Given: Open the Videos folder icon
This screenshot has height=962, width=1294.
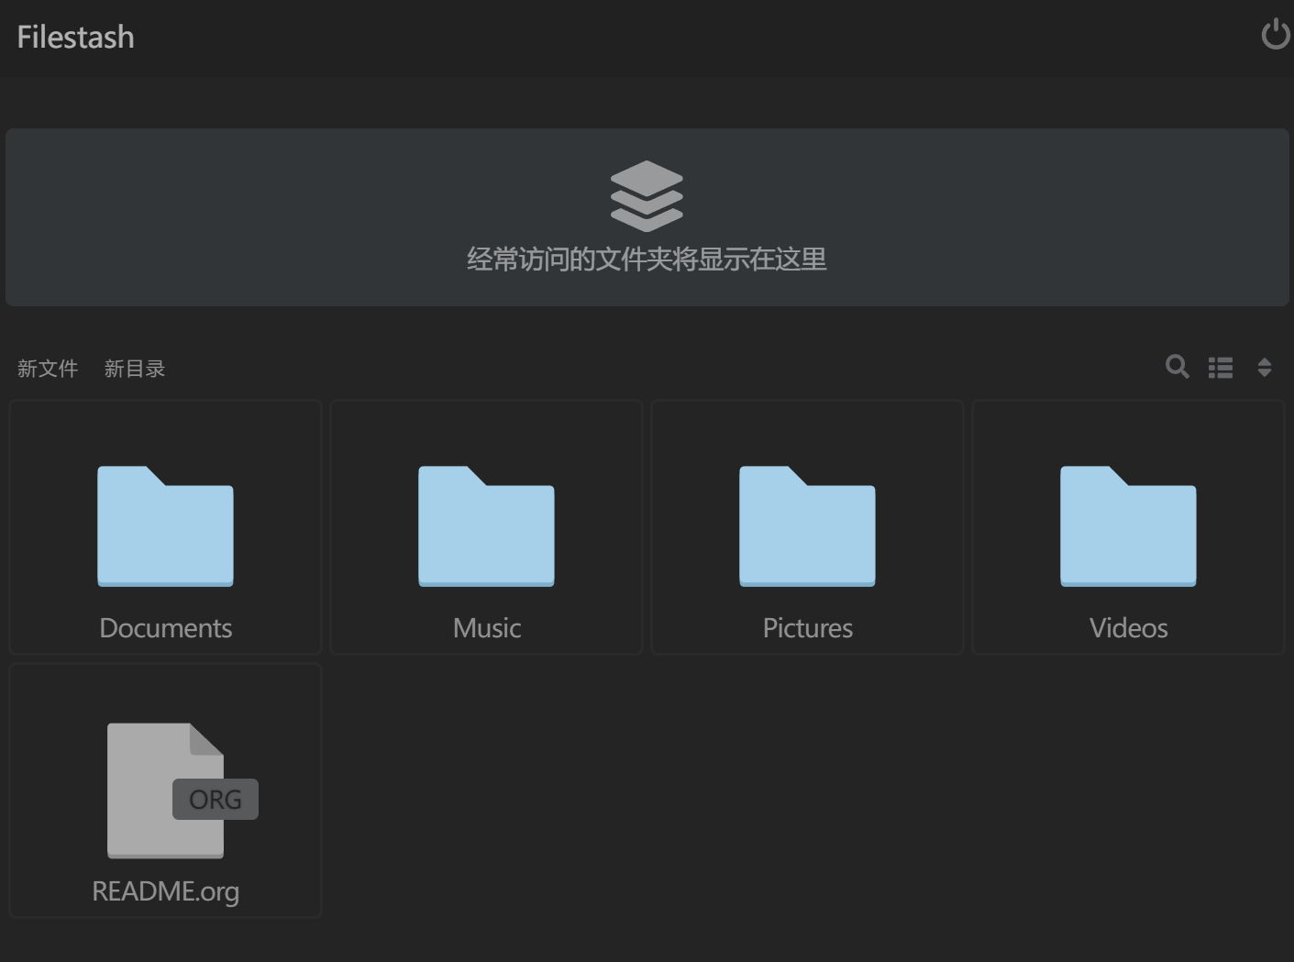Looking at the screenshot, I should (x=1128, y=526).
